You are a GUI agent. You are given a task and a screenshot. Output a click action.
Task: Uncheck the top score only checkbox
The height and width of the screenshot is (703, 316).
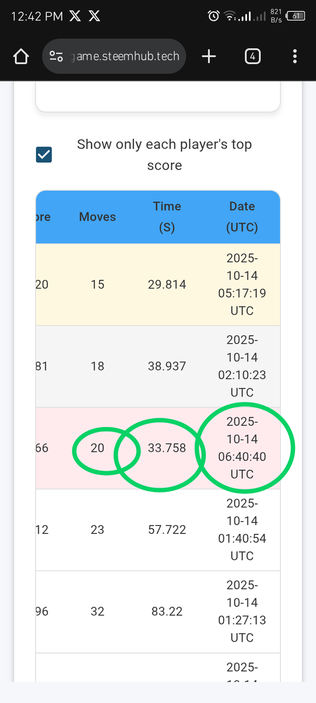tap(44, 155)
